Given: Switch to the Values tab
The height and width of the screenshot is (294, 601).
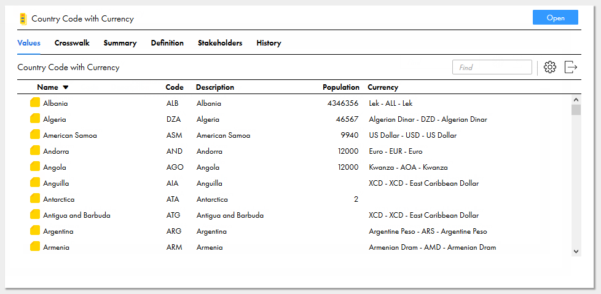Looking at the screenshot, I should tap(29, 43).
